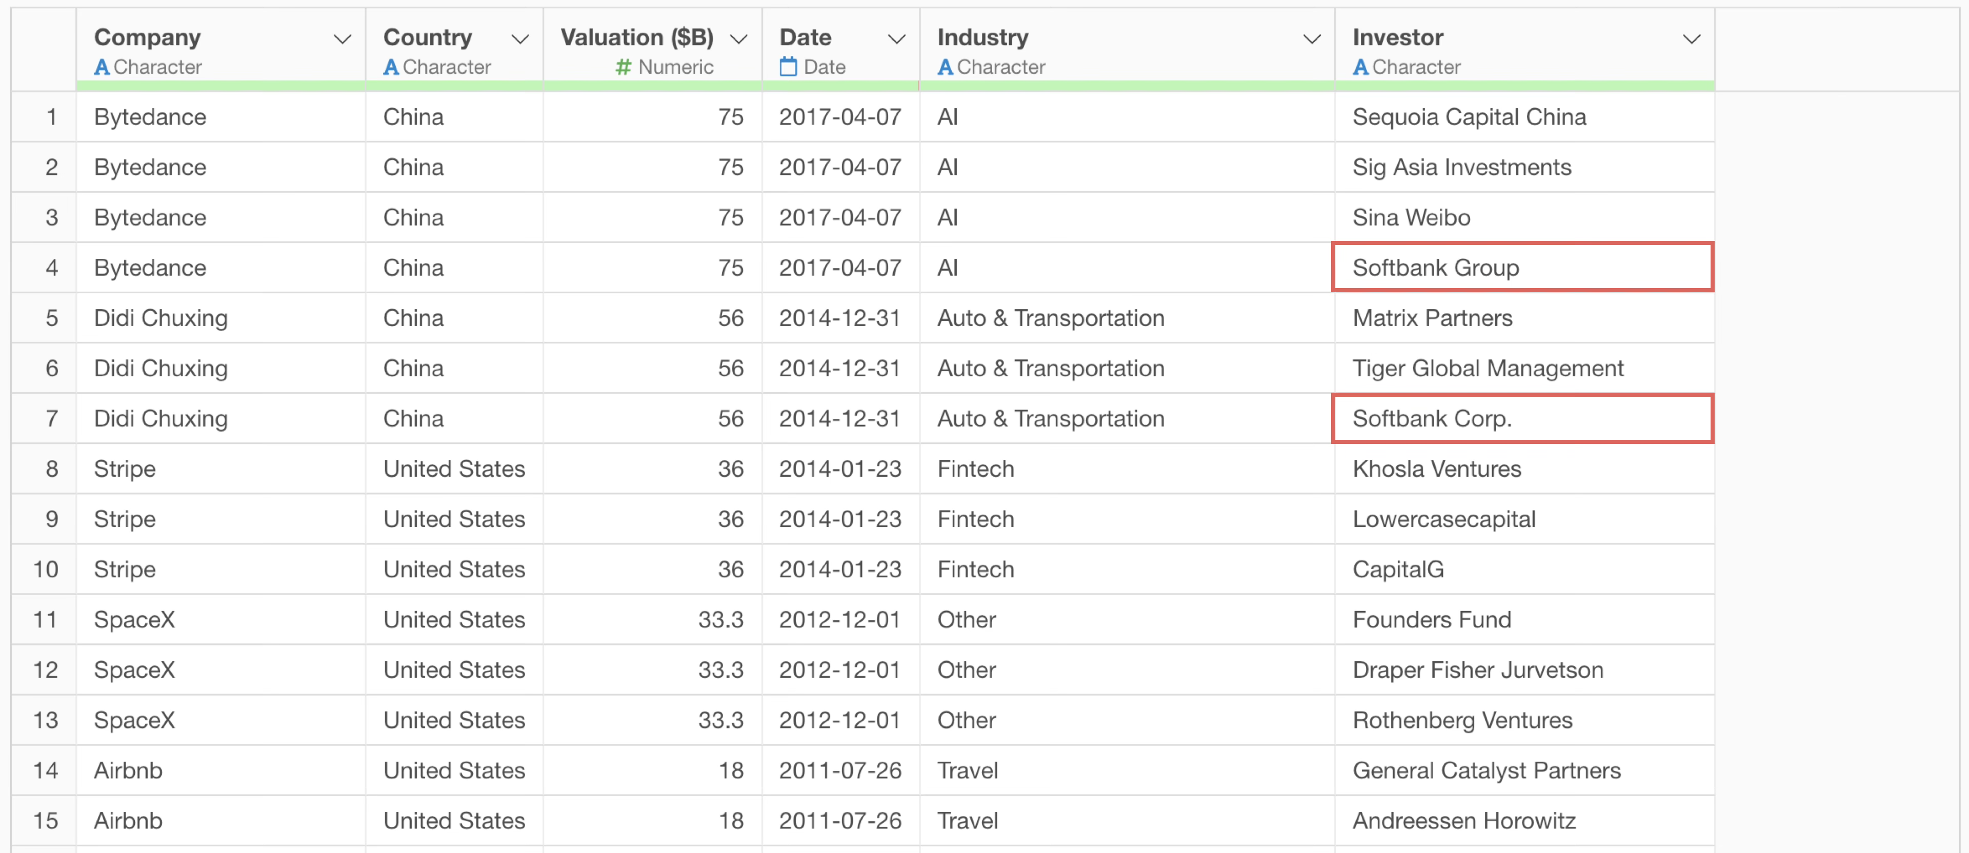The height and width of the screenshot is (853, 1969).
Task: Click the Character type icon under Industry
Action: [945, 67]
